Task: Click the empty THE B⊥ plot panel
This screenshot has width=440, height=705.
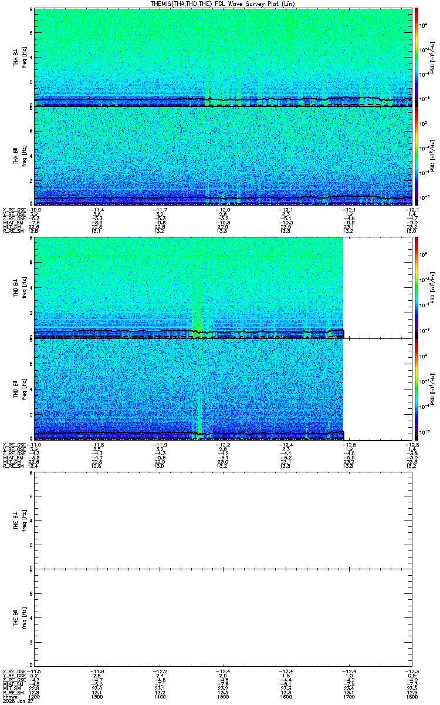Action: click(x=224, y=519)
